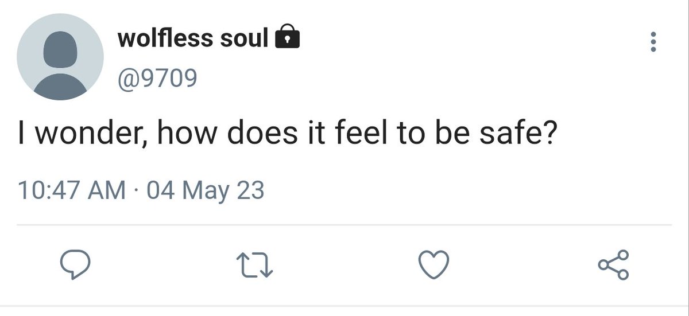689x316 pixels.
Task: Toggle the heart to favorite this post
Action: [432, 266]
